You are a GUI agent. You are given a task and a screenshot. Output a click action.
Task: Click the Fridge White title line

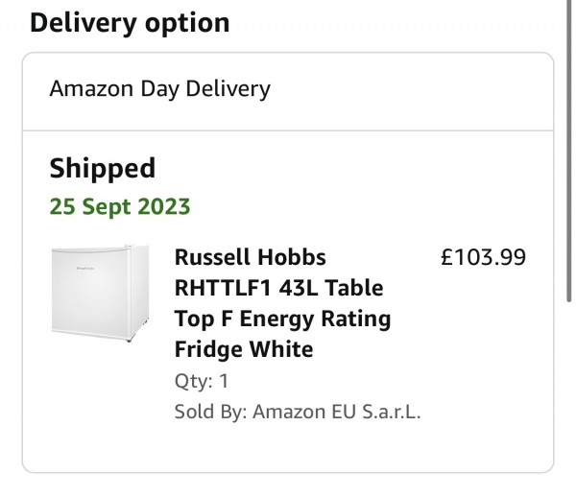[x=244, y=349]
